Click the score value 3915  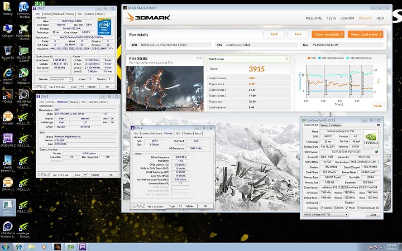[x=257, y=69]
